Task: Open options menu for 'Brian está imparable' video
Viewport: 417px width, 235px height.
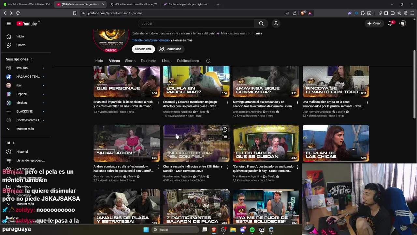Action: pos(158,102)
